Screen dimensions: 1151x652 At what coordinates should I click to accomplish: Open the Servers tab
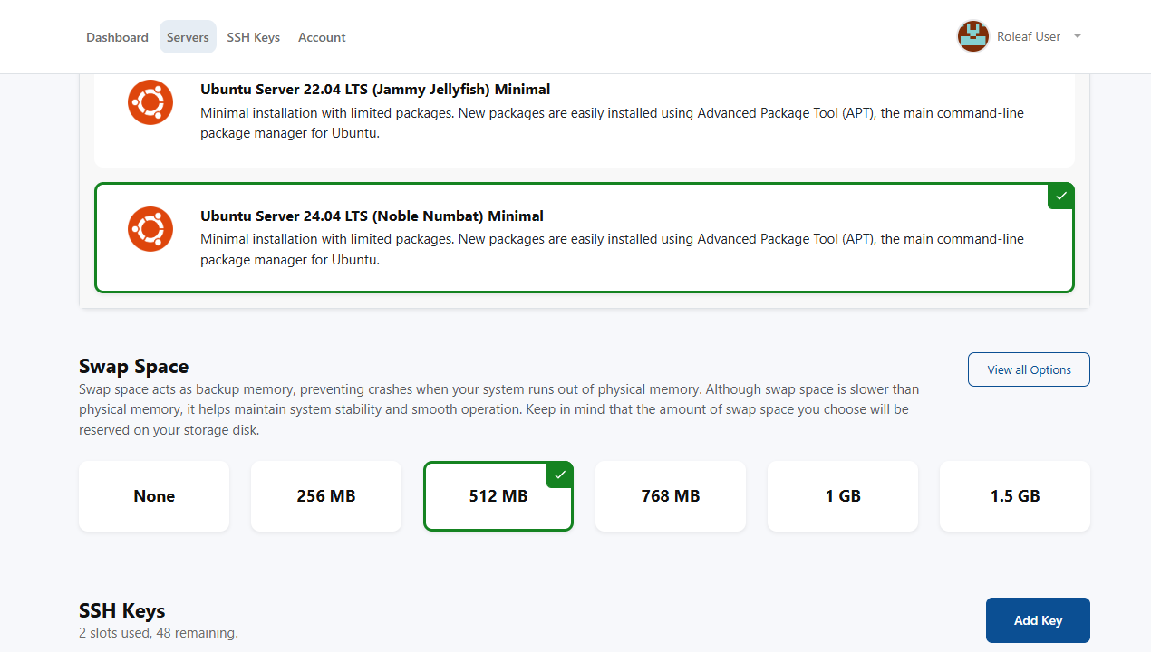188,37
